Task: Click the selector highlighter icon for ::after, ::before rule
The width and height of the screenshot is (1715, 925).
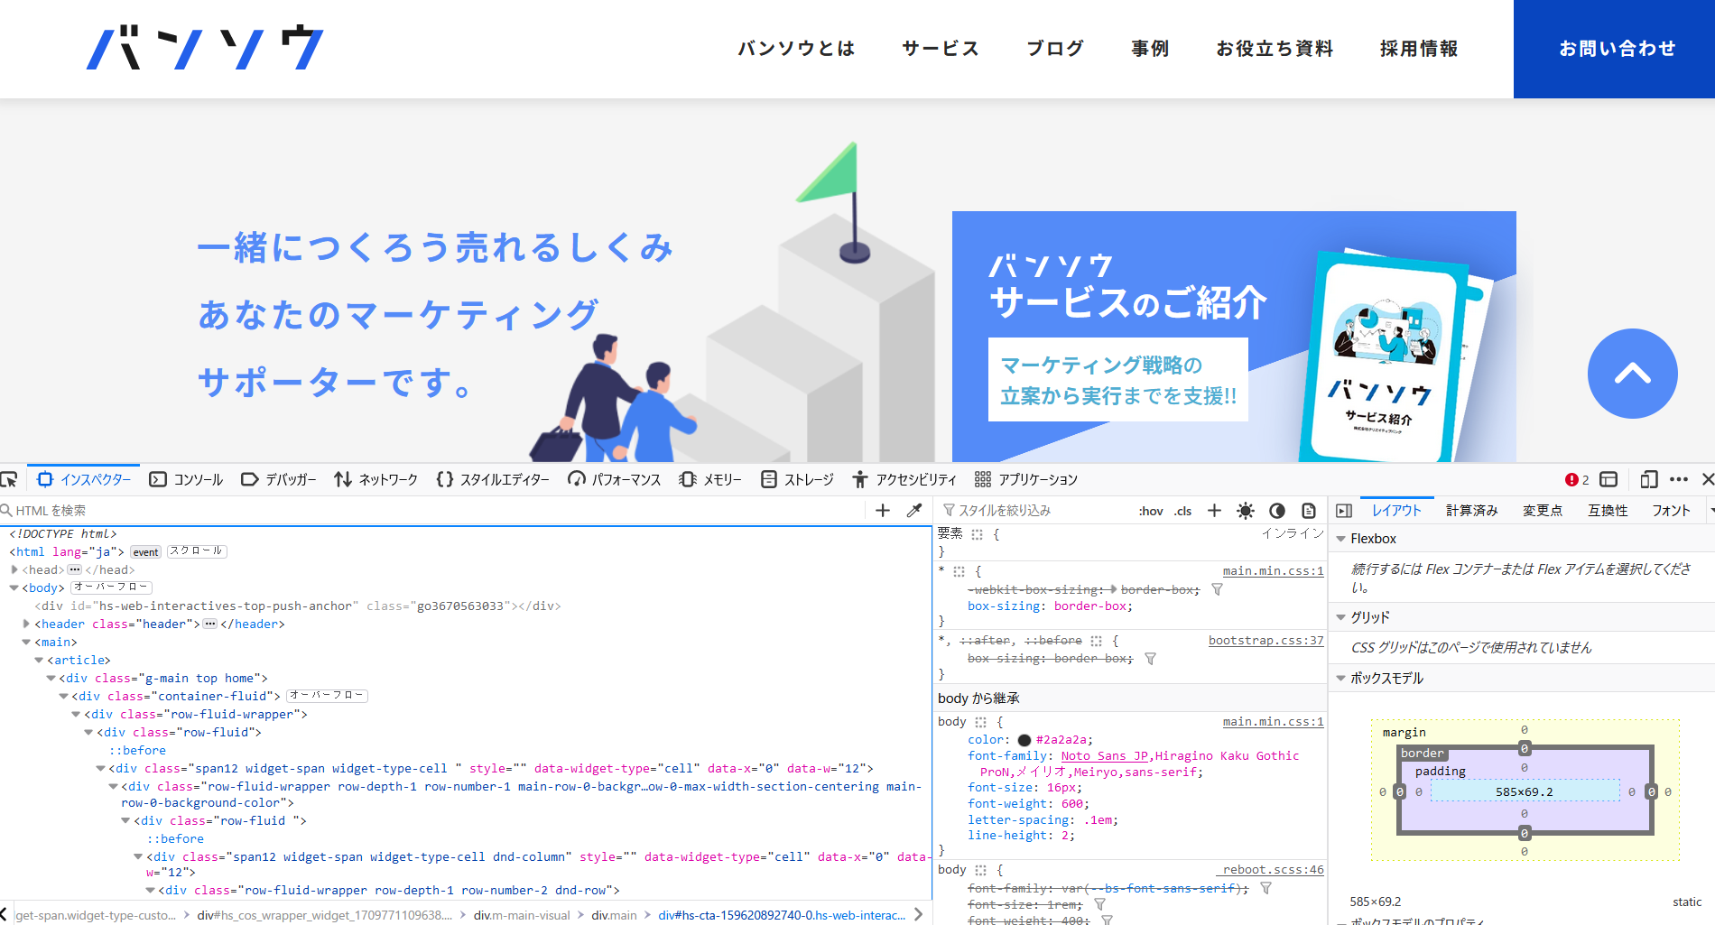Action: tap(1096, 641)
